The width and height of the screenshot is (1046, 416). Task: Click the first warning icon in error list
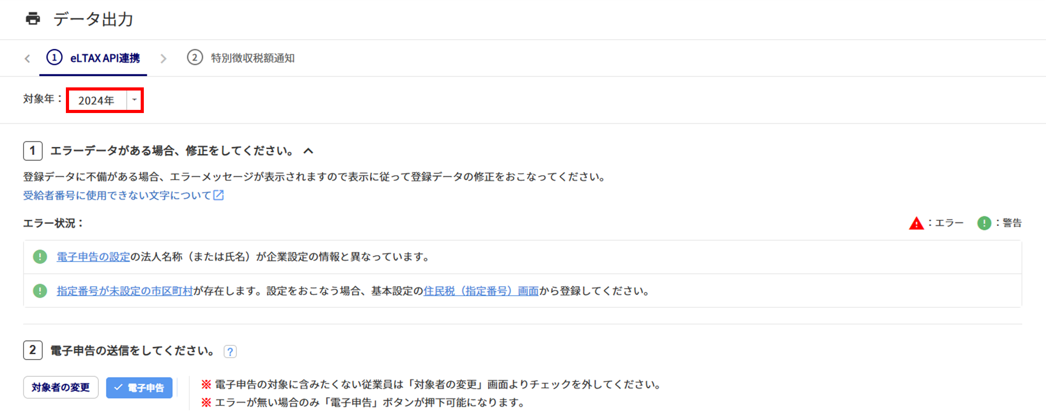(40, 257)
